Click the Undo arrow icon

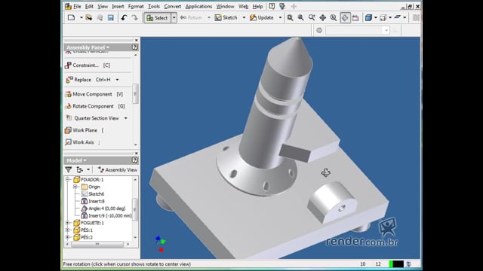(x=124, y=17)
